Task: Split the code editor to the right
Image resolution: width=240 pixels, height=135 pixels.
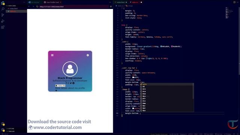Action: coord(234,2)
